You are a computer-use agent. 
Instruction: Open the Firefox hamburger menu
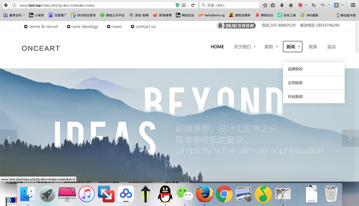(353, 5)
